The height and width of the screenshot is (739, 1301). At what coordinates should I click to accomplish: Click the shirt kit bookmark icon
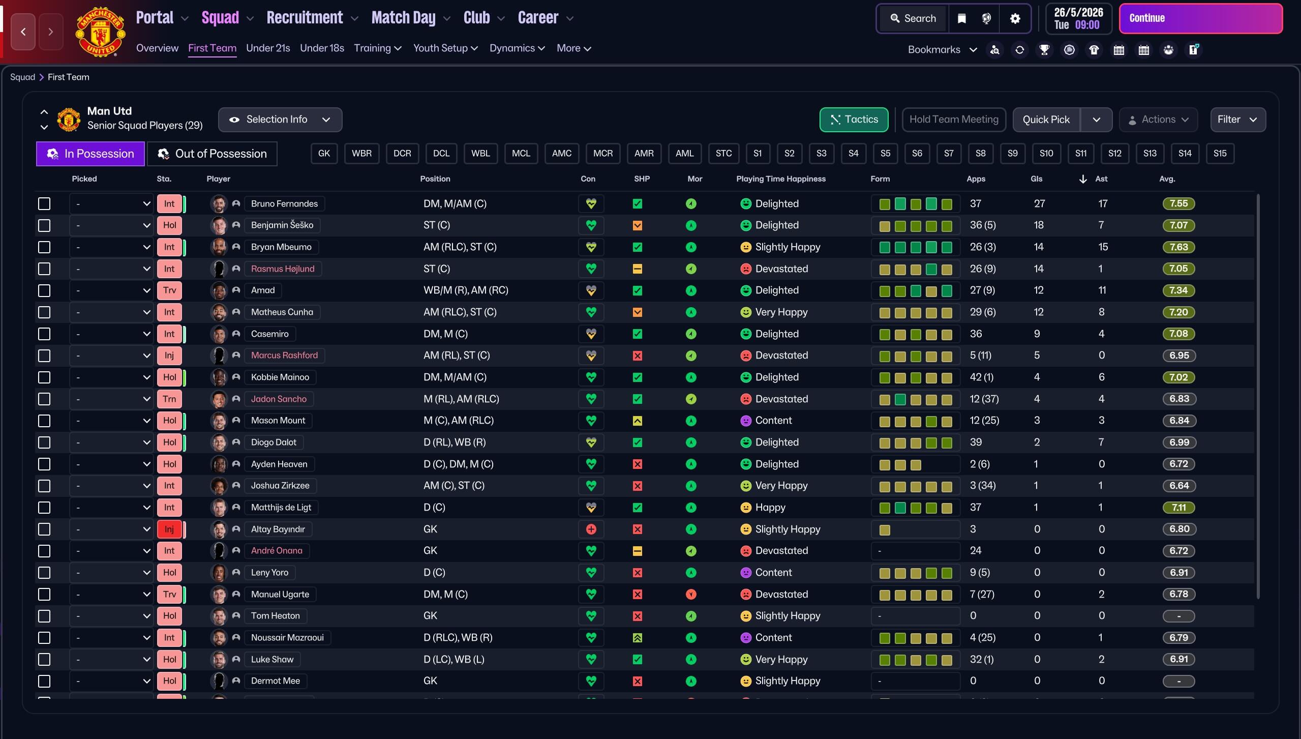pyautogui.click(x=1094, y=50)
